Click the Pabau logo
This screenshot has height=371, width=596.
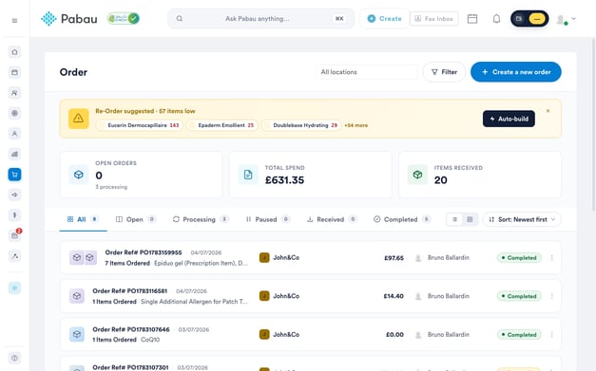(x=68, y=19)
